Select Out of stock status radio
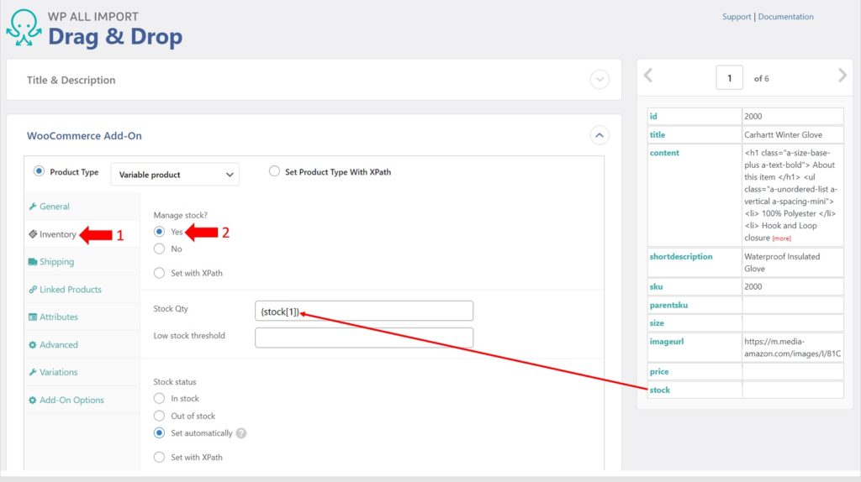This screenshot has height=482, width=861. [x=159, y=416]
